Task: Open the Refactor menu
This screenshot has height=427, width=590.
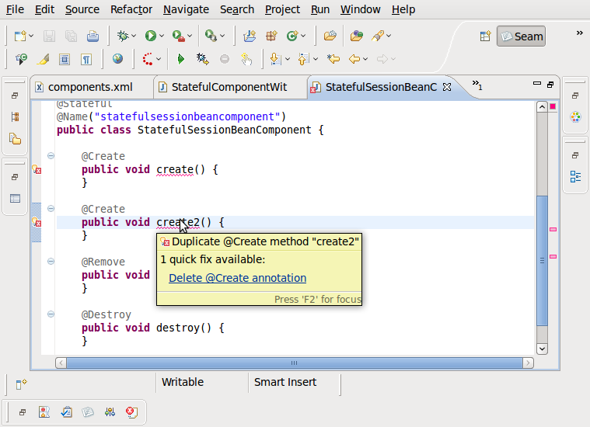Action: (131, 9)
